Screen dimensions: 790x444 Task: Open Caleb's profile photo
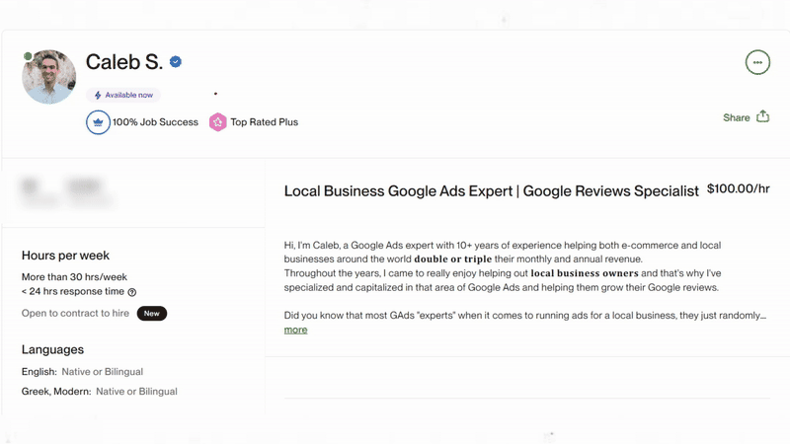tap(49, 77)
